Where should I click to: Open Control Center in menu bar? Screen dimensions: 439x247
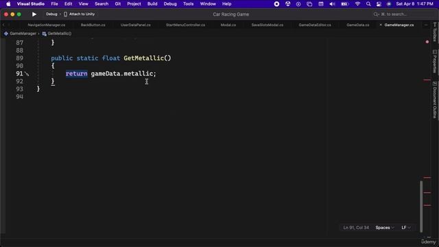379,4
